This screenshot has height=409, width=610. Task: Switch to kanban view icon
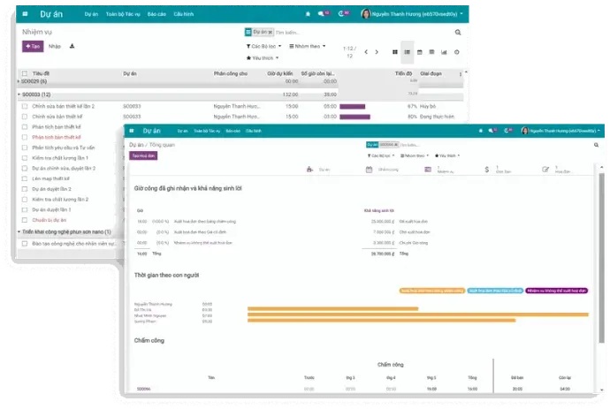[x=396, y=52]
